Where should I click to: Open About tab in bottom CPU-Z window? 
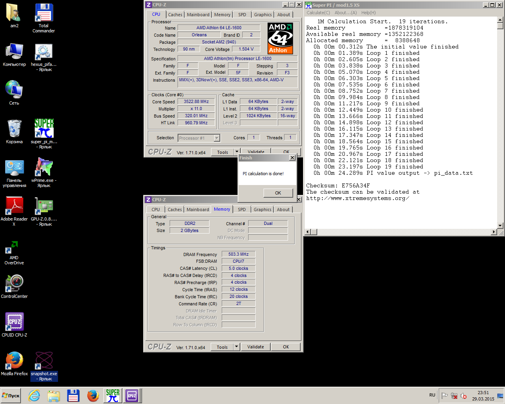point(283,209)
